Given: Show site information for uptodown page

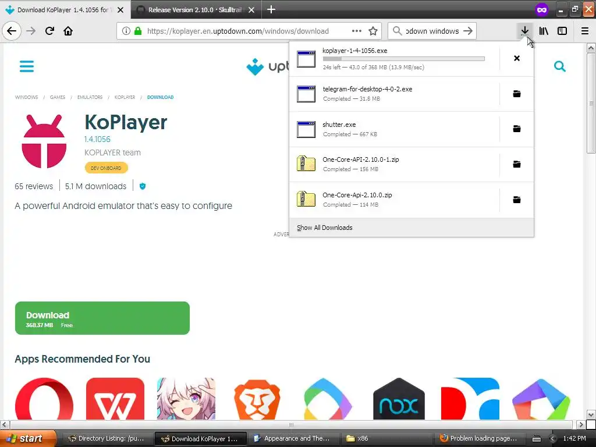Looking at the screenshot, I should [126, 31].
